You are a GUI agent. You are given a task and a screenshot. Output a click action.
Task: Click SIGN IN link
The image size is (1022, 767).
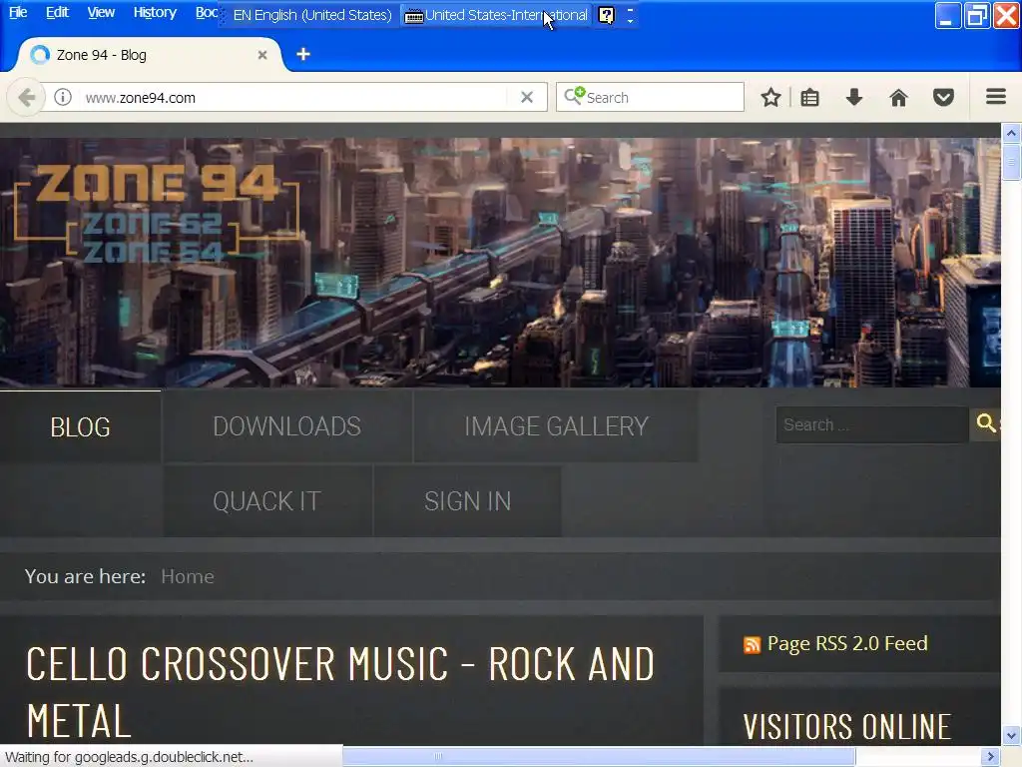pyautogui.click(x=467, y=501)
